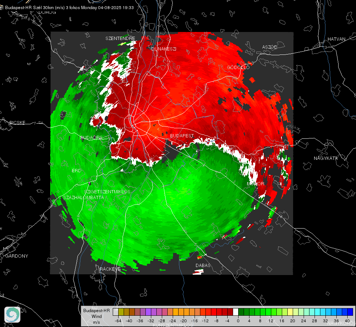Click the swirl logo icon at bottom-left

click(12, 315)
